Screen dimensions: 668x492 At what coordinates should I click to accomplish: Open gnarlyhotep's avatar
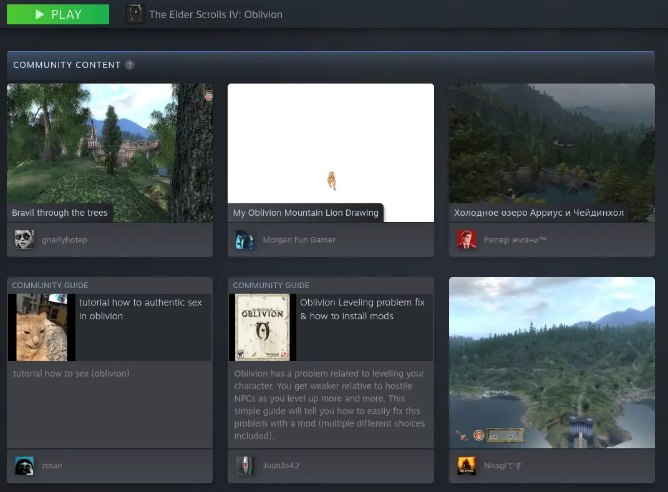tap(24, 239)
